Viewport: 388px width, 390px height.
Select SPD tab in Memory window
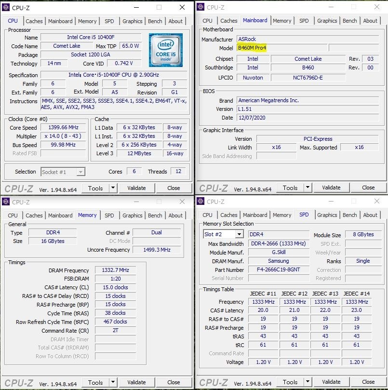pos(109,215)
